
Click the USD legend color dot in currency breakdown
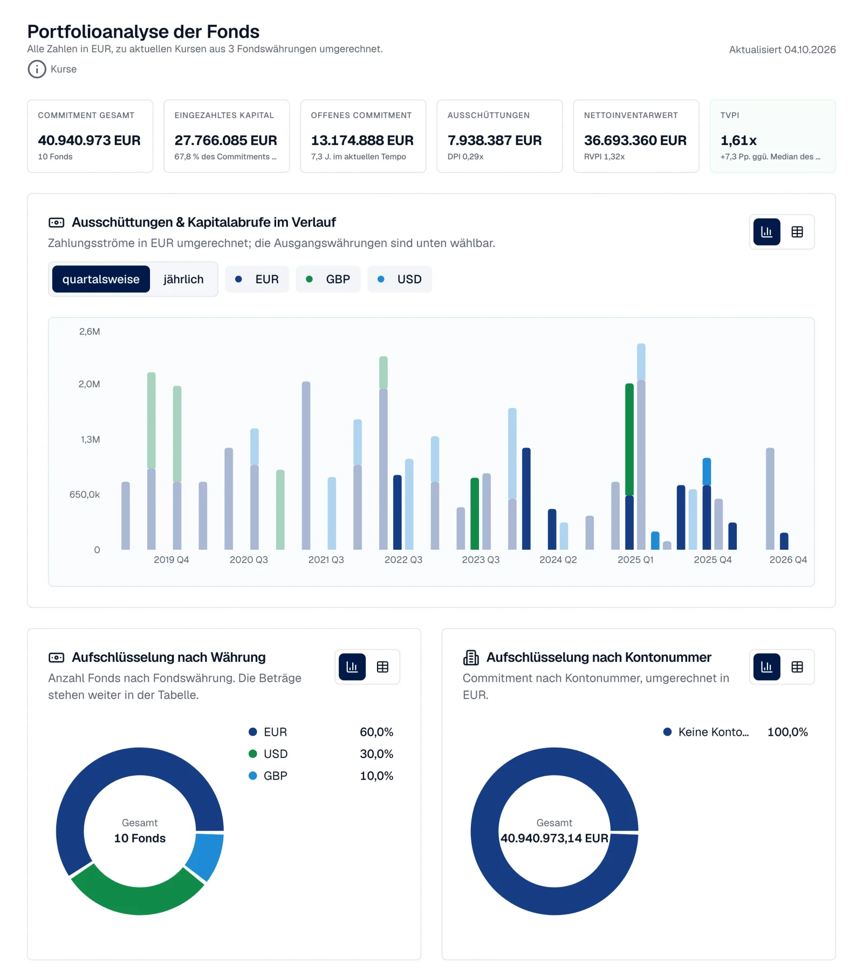(252, 754)
